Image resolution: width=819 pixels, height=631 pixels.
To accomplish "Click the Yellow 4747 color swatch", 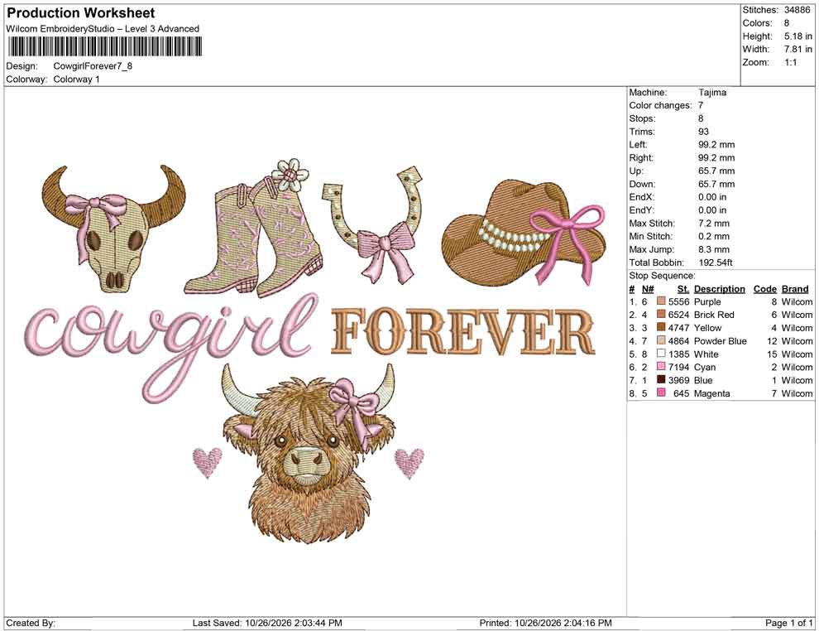I will click(x=661, y=327).
